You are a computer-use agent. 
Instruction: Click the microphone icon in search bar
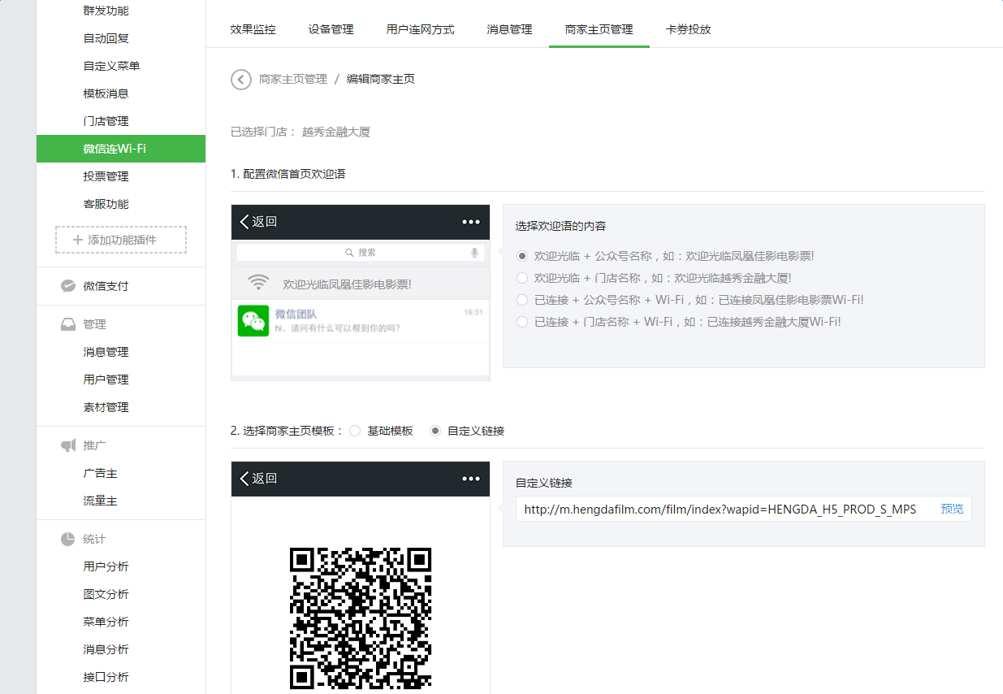click(x=474, y=253)
